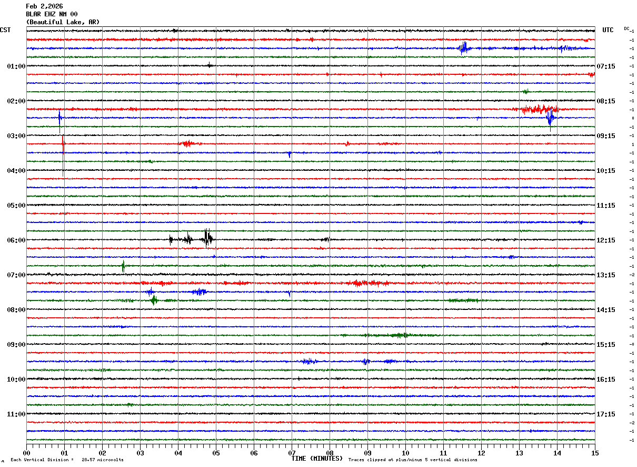
Task: Click the '08:15' UTC time label
Action: (x=606, y=101)
